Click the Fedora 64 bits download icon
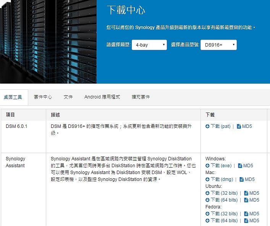270x226 pixels. point(207,221)
